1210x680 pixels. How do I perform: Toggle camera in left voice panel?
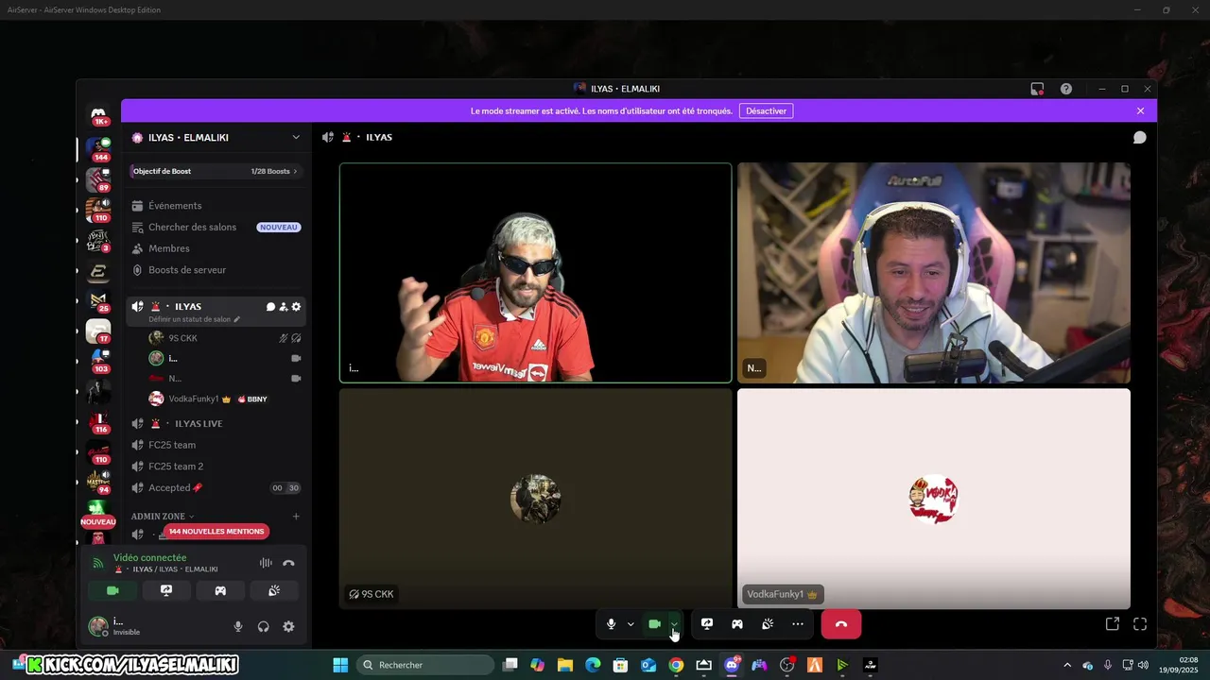[x=112, y=590]
